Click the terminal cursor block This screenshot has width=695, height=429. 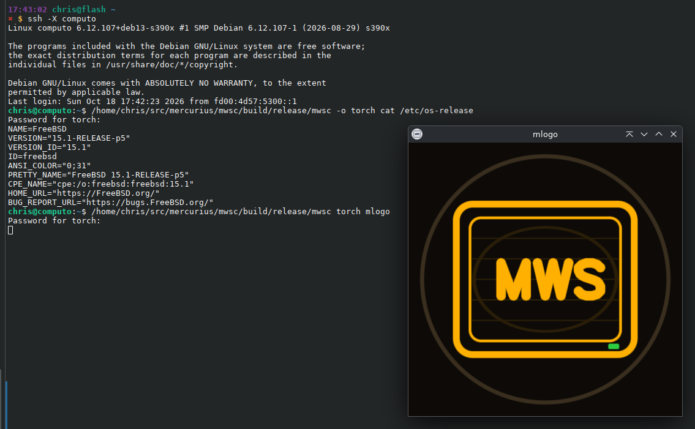tap(10, 230)
